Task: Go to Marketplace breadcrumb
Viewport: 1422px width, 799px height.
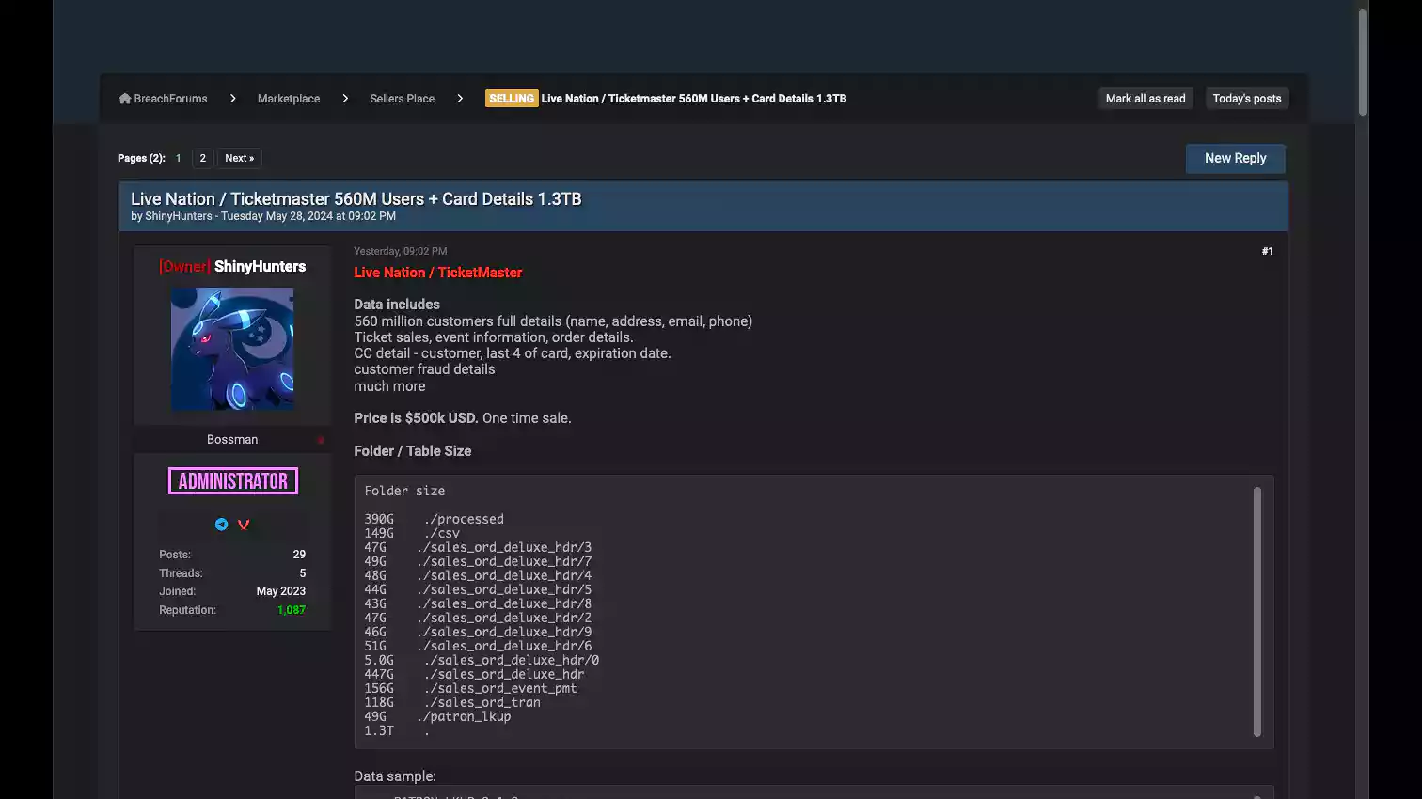Action: 289,98
